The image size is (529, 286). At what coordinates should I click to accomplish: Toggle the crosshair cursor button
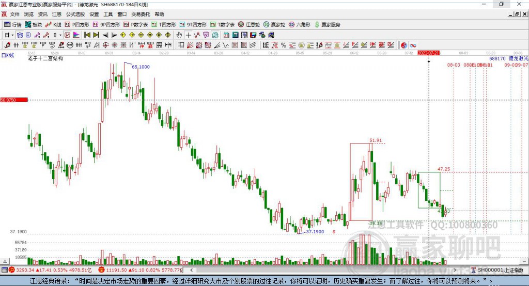(188, 35)
